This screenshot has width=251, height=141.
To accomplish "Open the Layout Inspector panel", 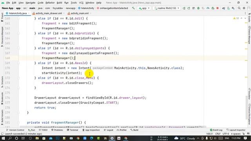I will (236, 130).
